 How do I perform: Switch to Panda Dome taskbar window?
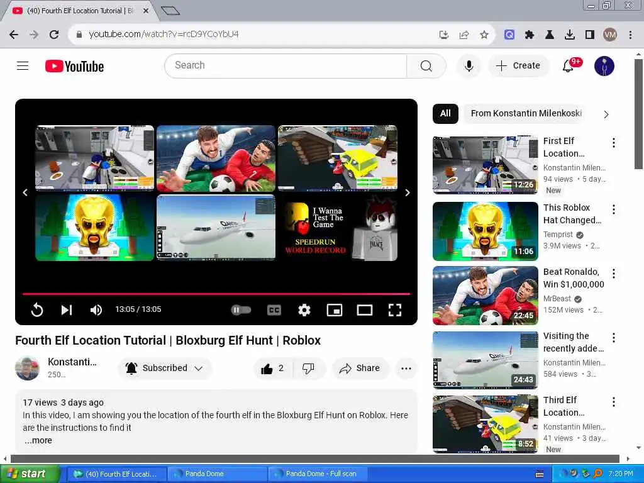coord(218,474)
